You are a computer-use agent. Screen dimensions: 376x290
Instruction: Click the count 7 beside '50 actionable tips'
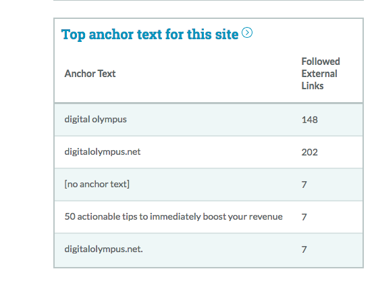click(304, 217)
